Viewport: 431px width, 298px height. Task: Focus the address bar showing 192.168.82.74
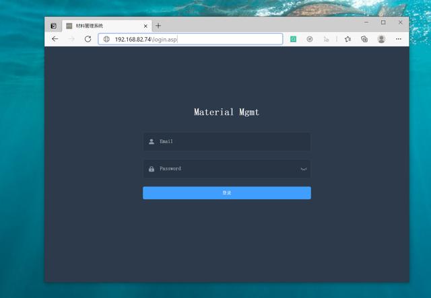coord(191,39)
